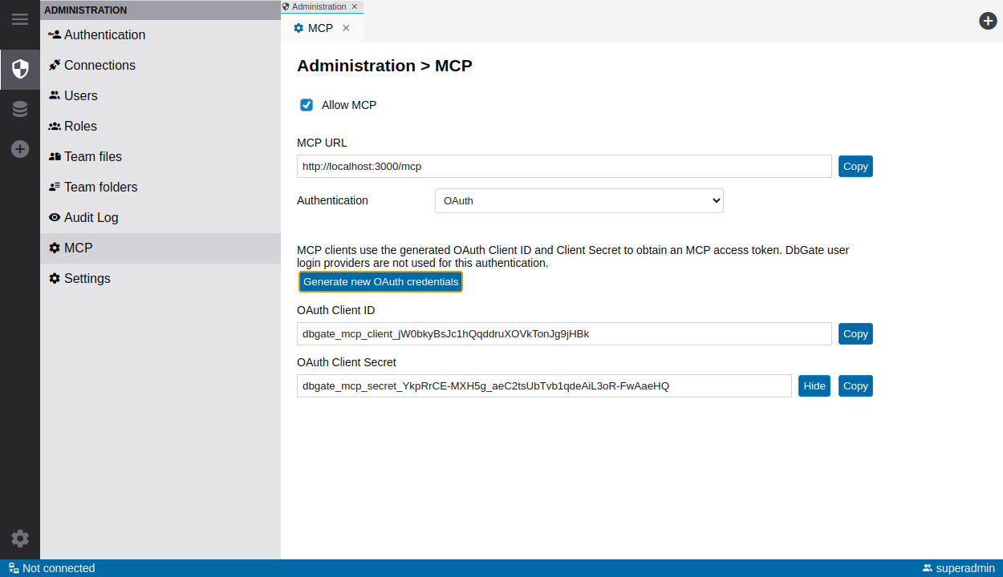Click the plus circle icon in left sidebar
The height and width of the screenshot is (577, 1003).
click(20, 149)
